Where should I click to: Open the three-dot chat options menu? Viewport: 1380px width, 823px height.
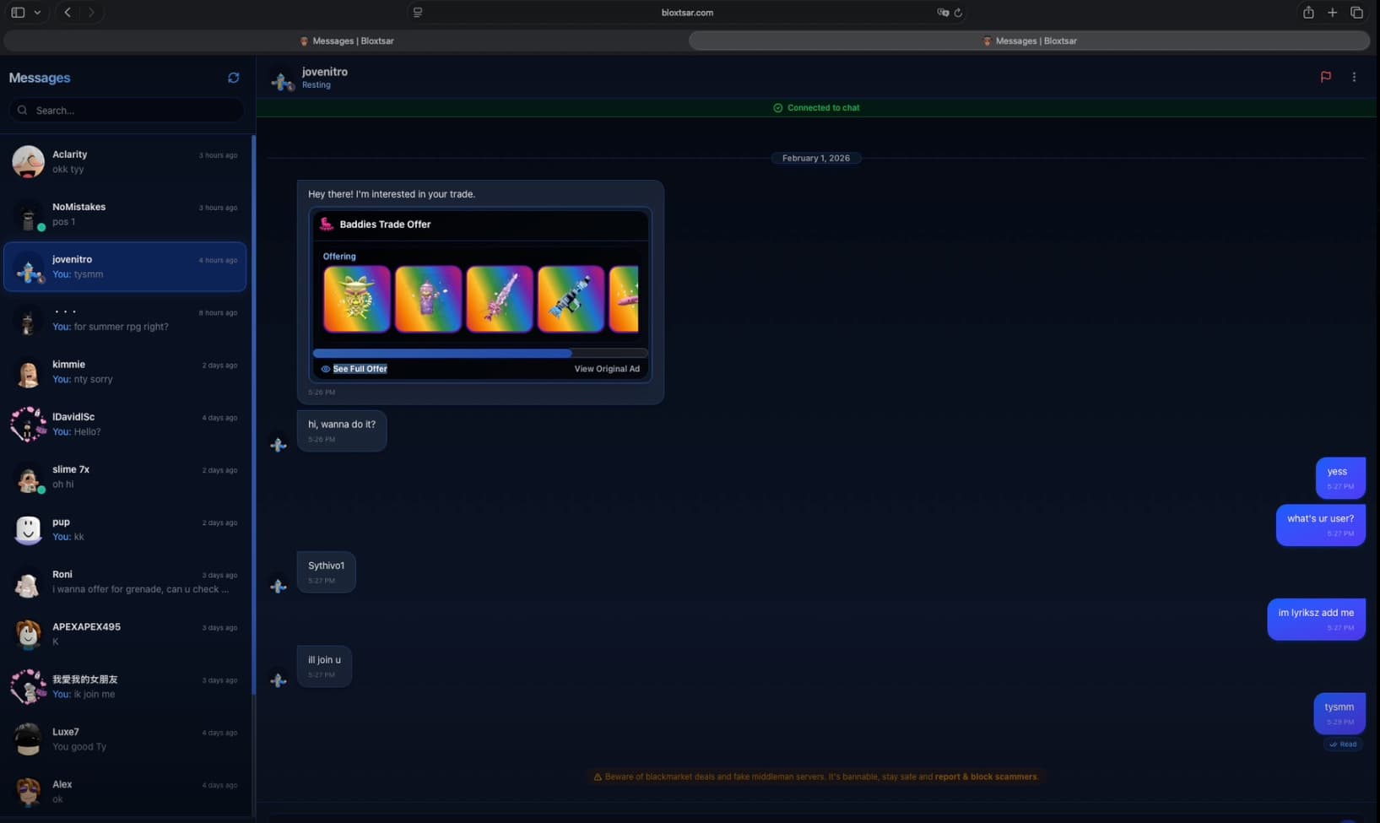1355,77
